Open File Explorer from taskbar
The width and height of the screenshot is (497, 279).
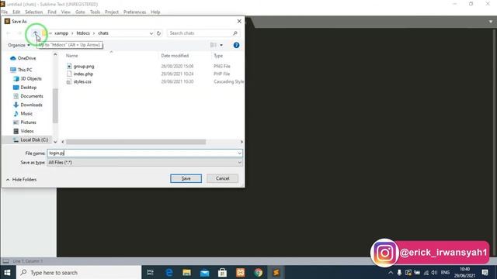click(x=186, y=272)
